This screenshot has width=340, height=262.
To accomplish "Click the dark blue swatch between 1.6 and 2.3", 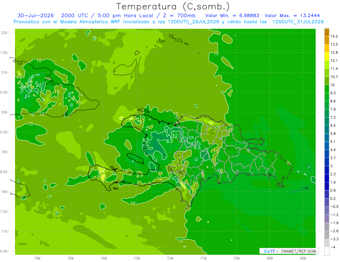I will [x=327, y=178].
